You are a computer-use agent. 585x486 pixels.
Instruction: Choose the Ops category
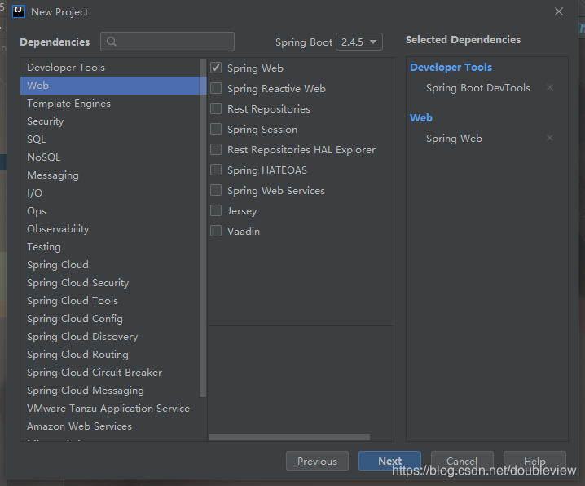[x=110, y=211]
